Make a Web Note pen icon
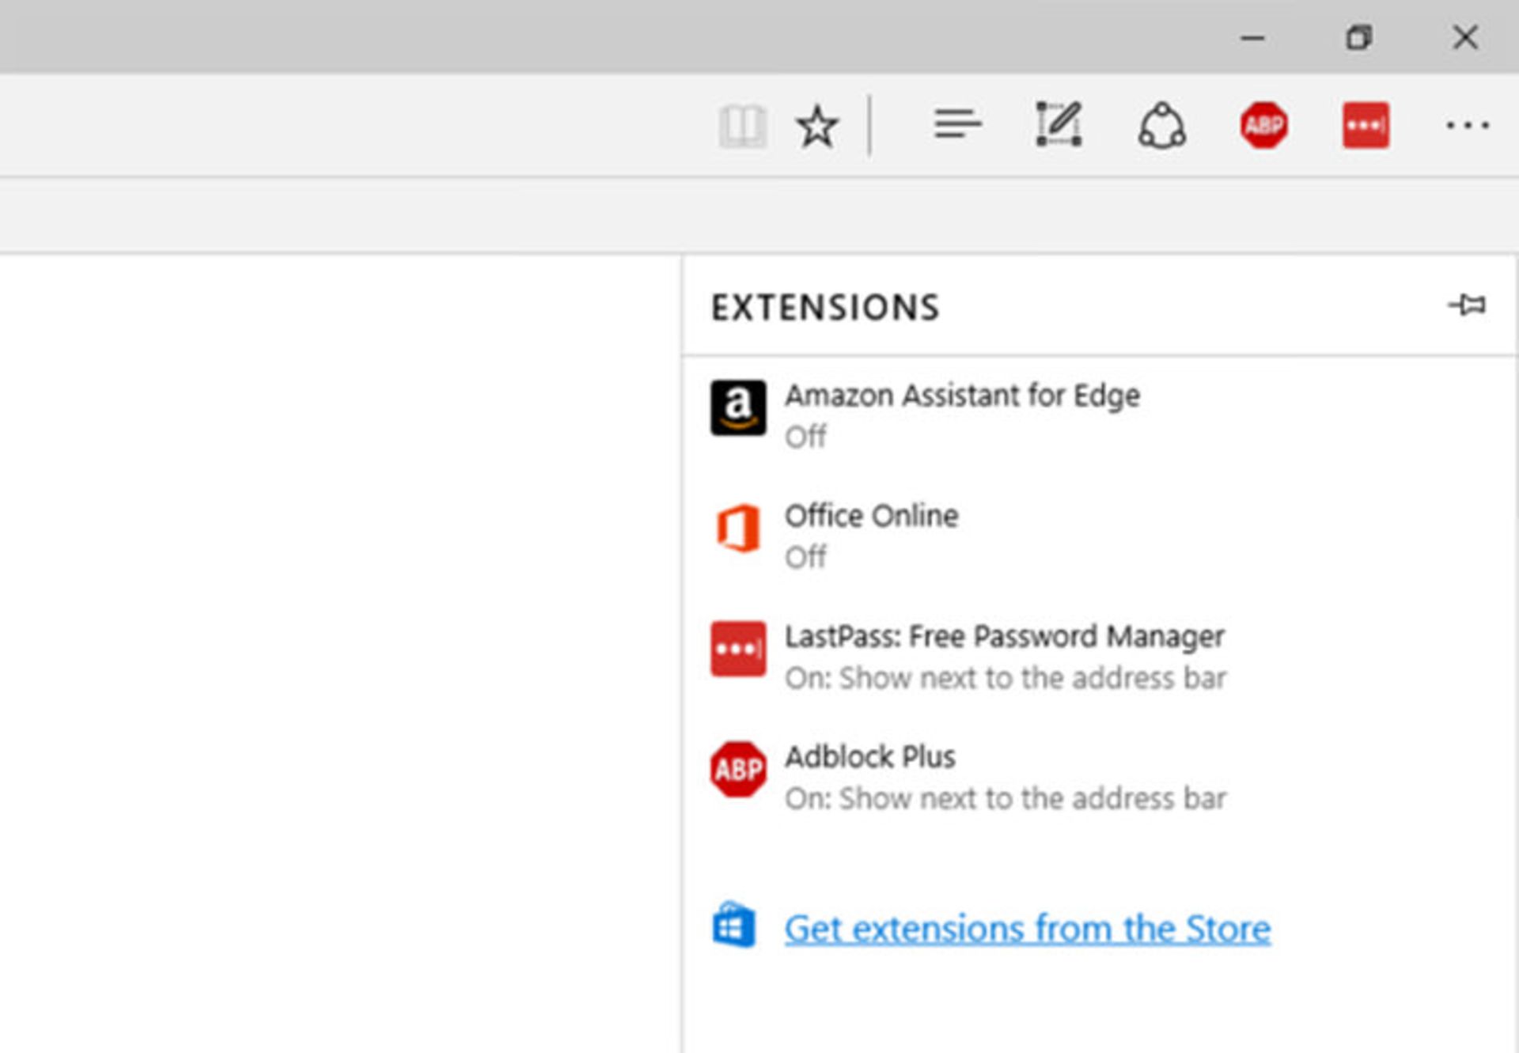 coord(1059,124)
